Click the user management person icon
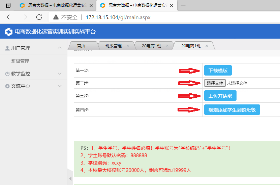Viewport: 280px width, 185px height. point(7,48)
